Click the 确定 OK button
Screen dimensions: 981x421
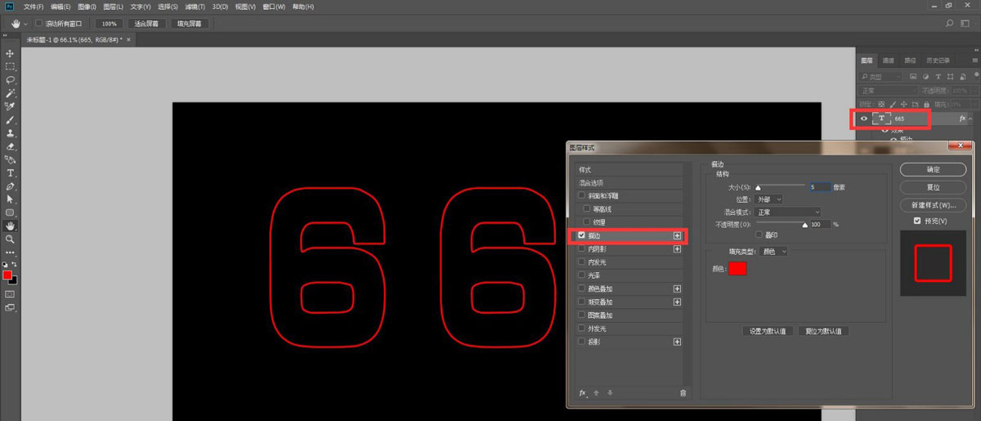tap(934, 169)
